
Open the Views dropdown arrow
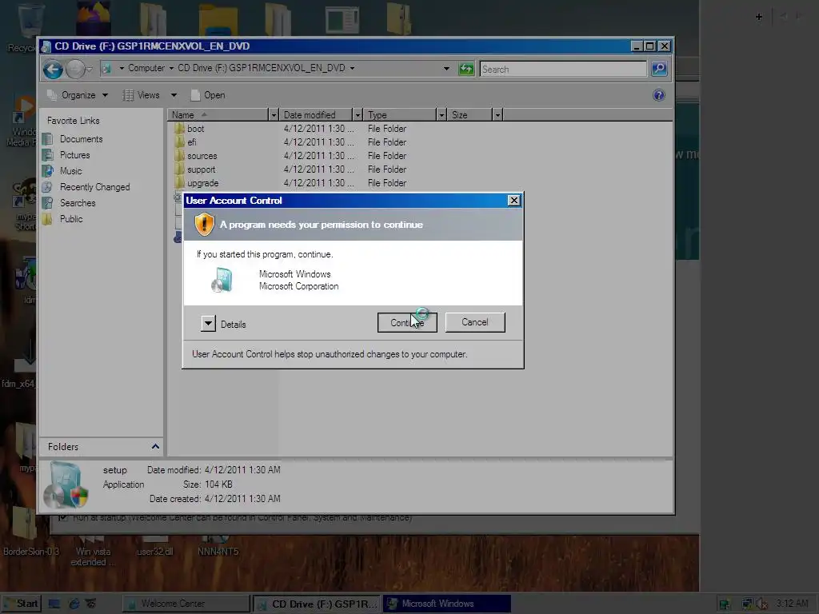(174, 95)
